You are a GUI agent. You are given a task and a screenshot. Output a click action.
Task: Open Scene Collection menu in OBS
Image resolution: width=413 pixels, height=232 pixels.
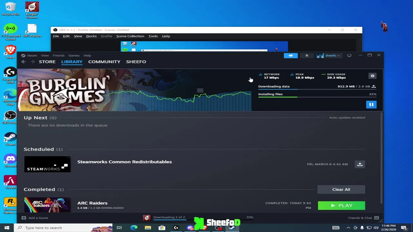[130, 36]
